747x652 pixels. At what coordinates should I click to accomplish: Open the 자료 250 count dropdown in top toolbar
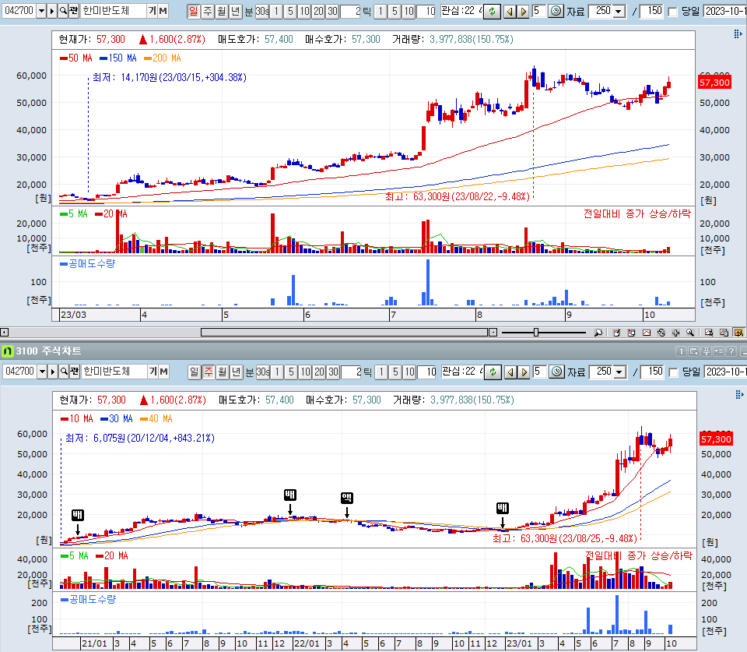pos(619,11)
